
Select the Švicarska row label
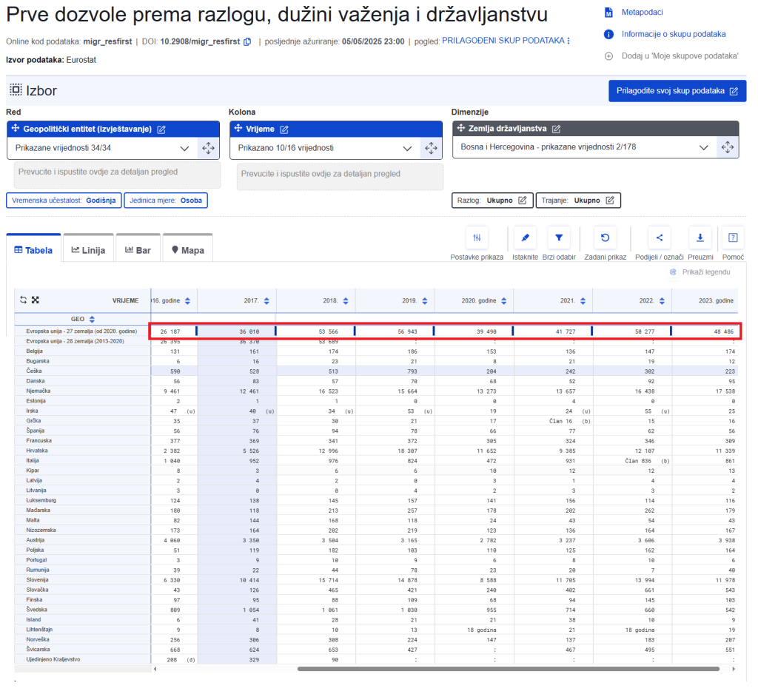click(38, 650)
